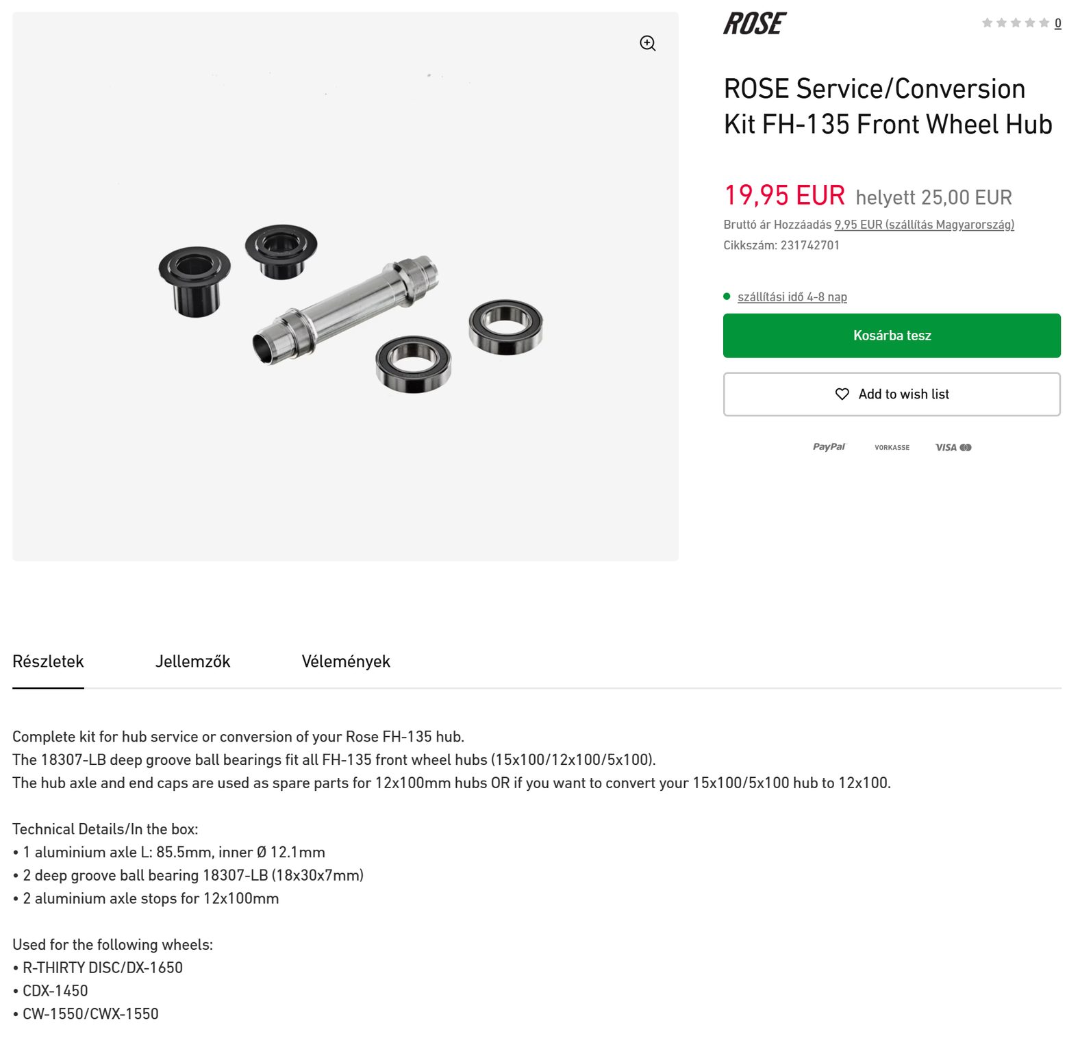Add product to cart with Kosárba tesz
The image size is (1080, 1047).
click(x=892, y=336)
